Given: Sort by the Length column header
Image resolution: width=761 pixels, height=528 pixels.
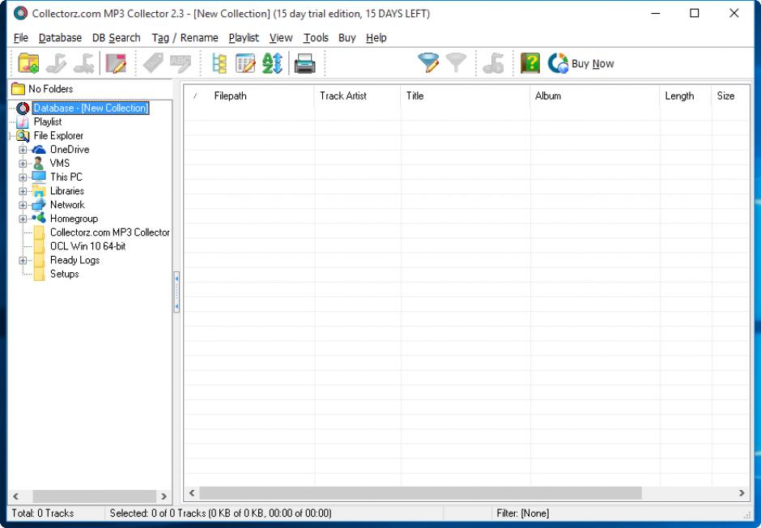Looking at the screenshot, I should pyautogui.click(x=685, y=96).
